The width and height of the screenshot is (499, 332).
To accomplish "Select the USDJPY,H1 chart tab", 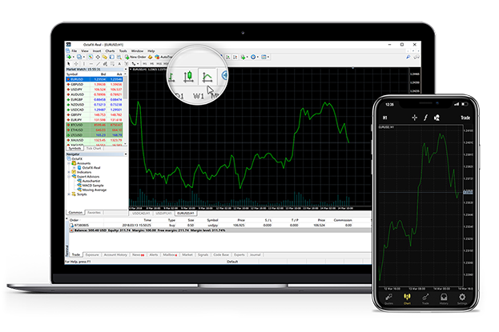I will click(163, 214).
